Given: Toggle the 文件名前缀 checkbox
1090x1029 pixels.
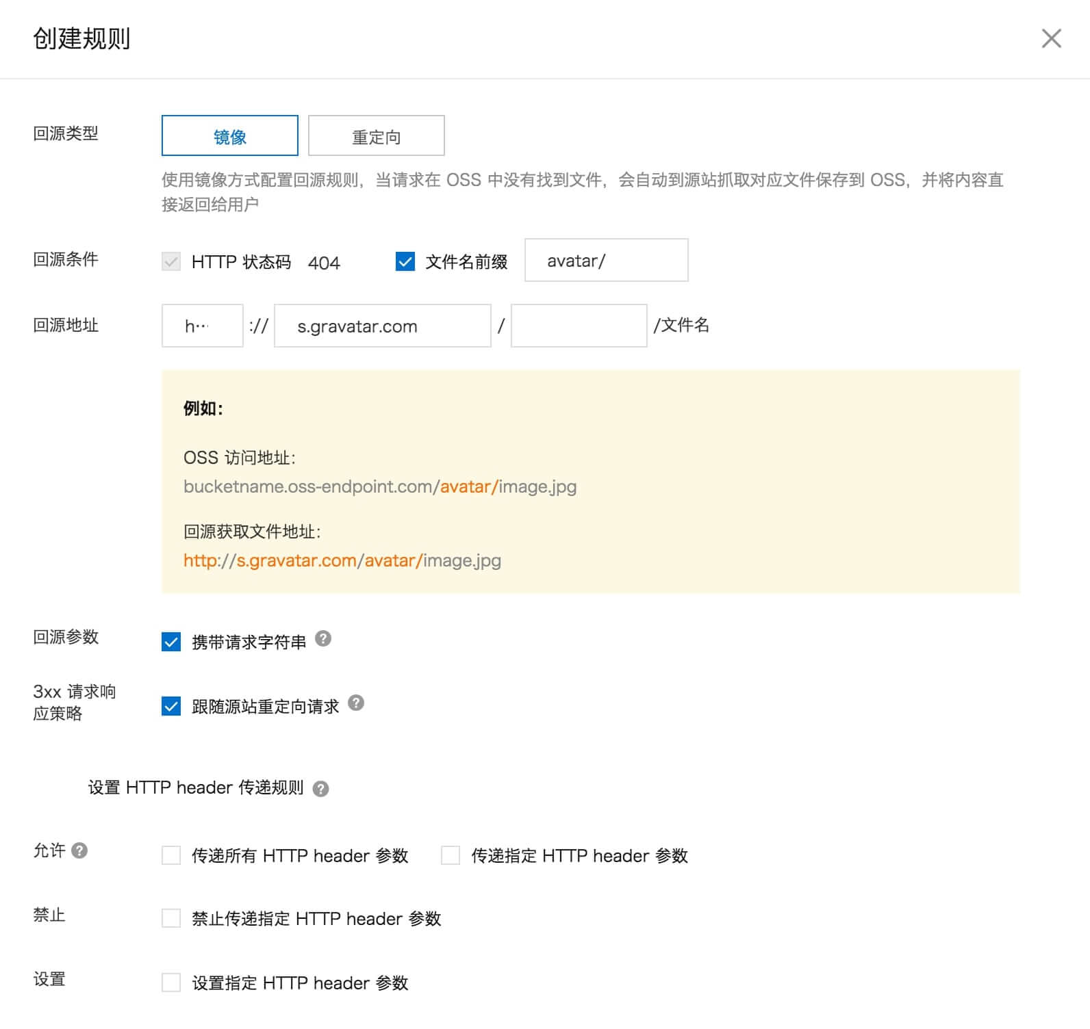Looking at the screenshot, I should [405, 261].
